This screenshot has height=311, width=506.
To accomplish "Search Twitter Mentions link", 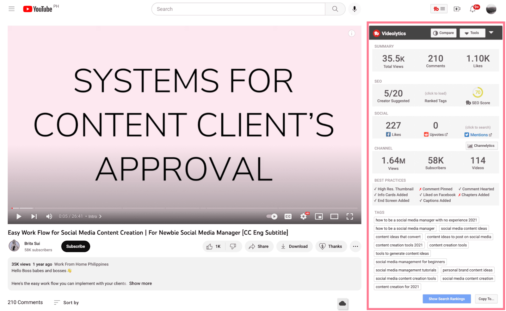I will pyautogui.click(x=478, y=135).
